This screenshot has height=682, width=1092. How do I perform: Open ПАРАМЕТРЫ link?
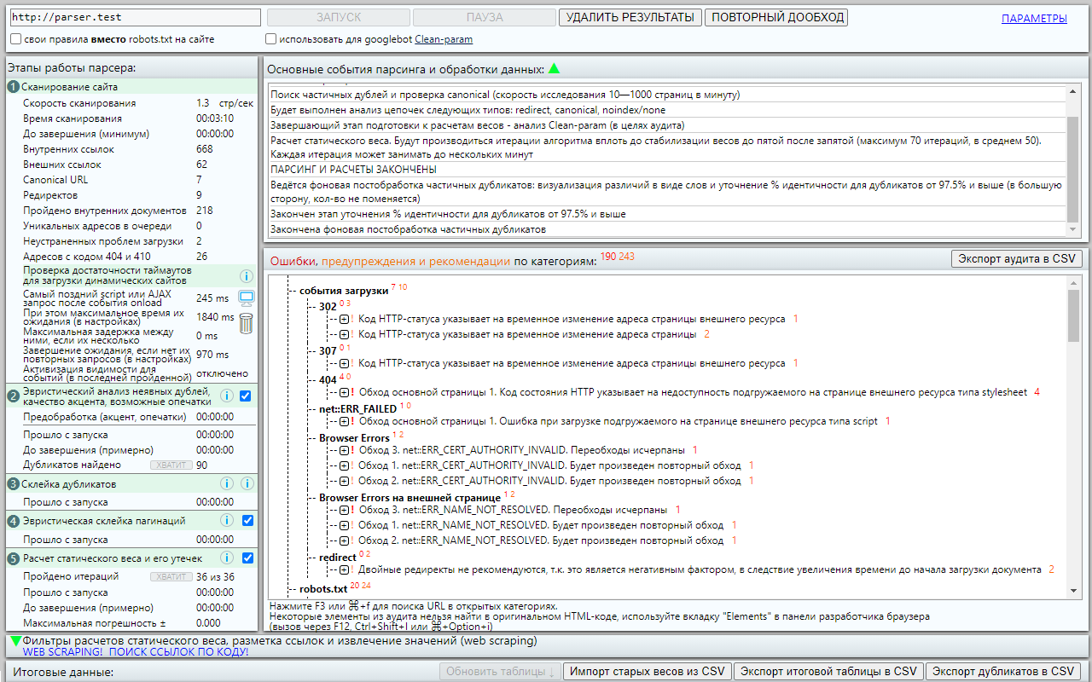1034,19
